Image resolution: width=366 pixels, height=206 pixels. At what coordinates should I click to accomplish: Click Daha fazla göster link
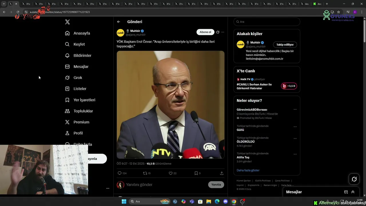pos(248,170)
